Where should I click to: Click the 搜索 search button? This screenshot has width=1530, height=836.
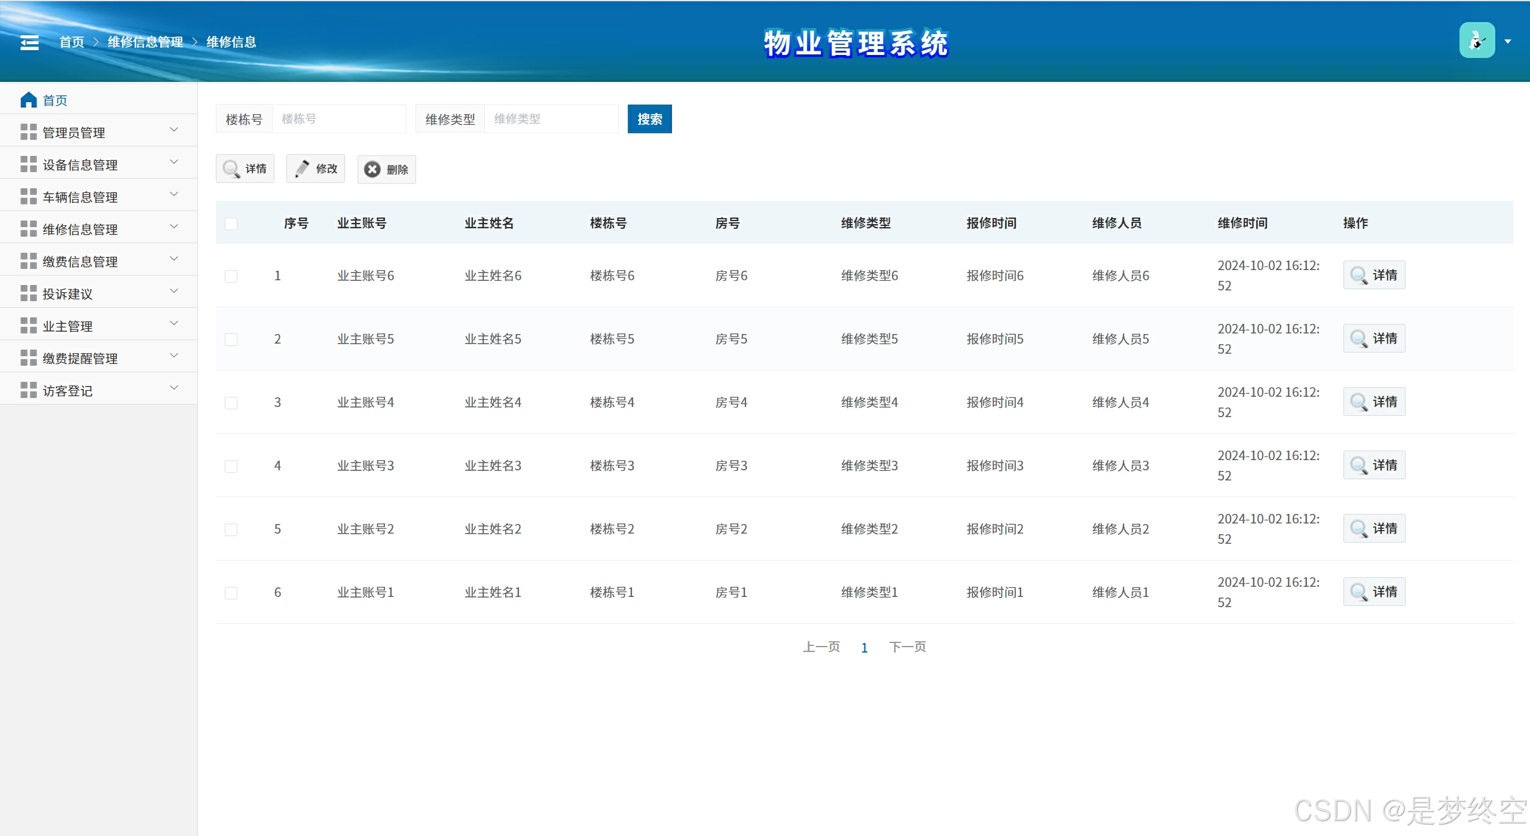649,119
